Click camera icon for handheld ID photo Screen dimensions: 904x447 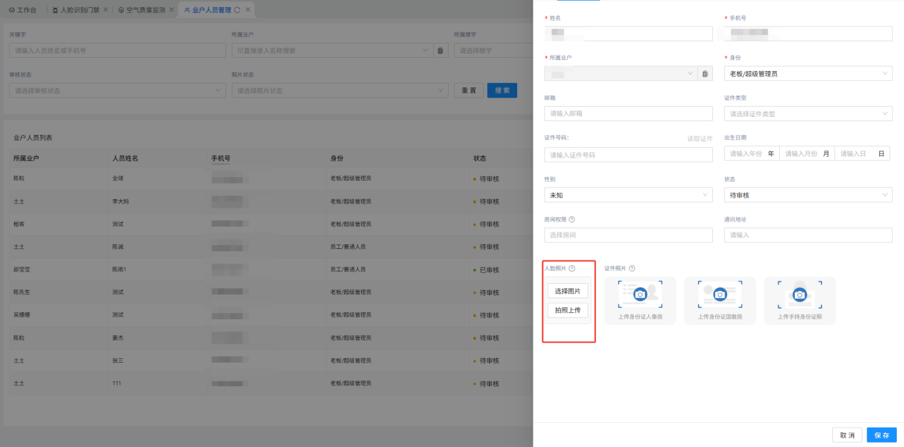click(x=799, y=294)
